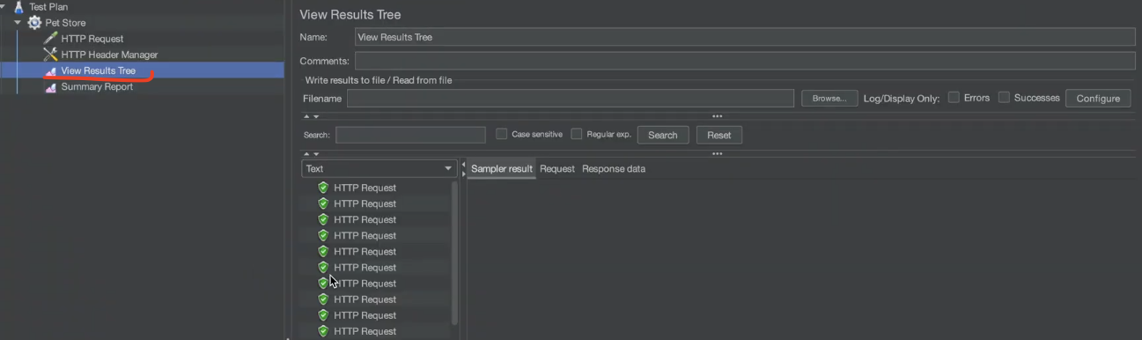Click the left-pointing arrow beside Sampler result tab

(x=463, y=164)
